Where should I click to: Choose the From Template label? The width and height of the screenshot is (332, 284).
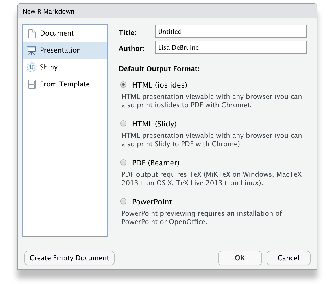pos(65,84)
